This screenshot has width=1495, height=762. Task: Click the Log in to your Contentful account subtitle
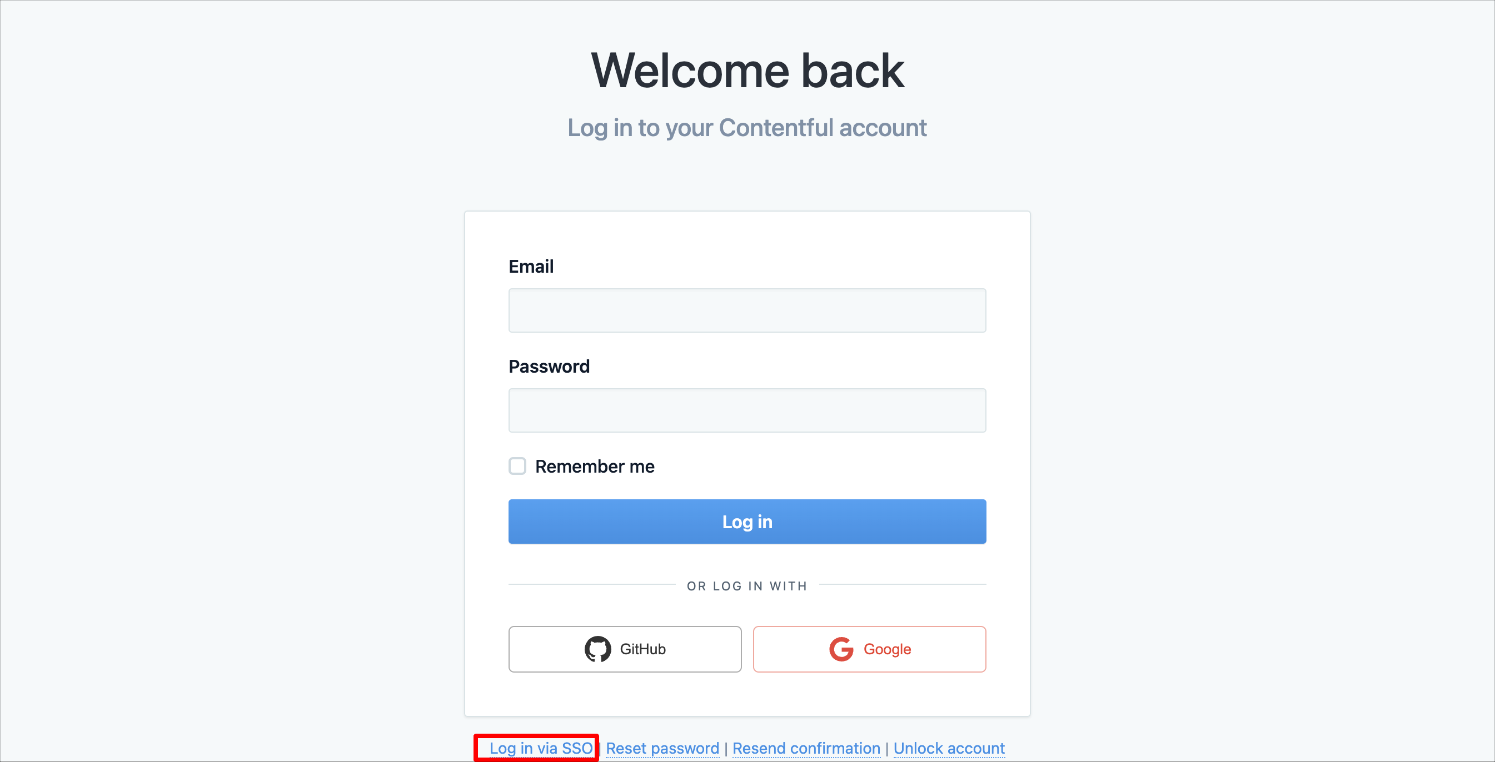747,128
